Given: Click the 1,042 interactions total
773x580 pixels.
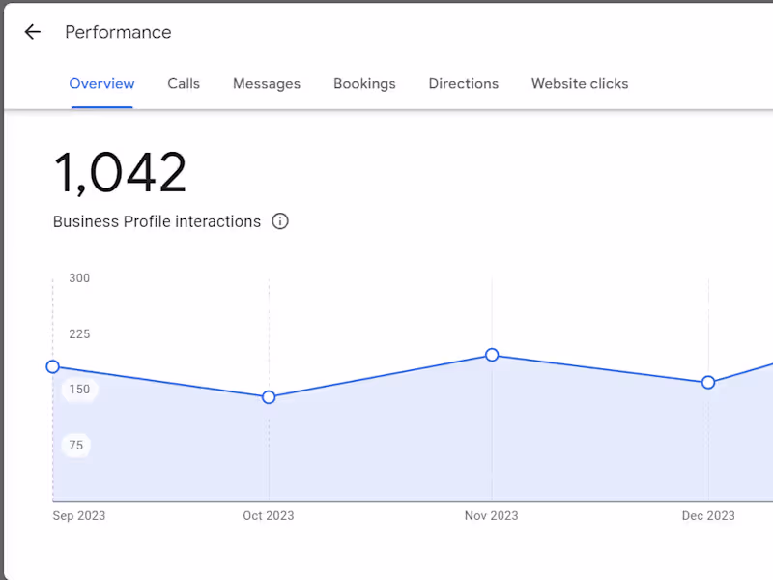Looking at the screenshot, I should tap(120, 174).
